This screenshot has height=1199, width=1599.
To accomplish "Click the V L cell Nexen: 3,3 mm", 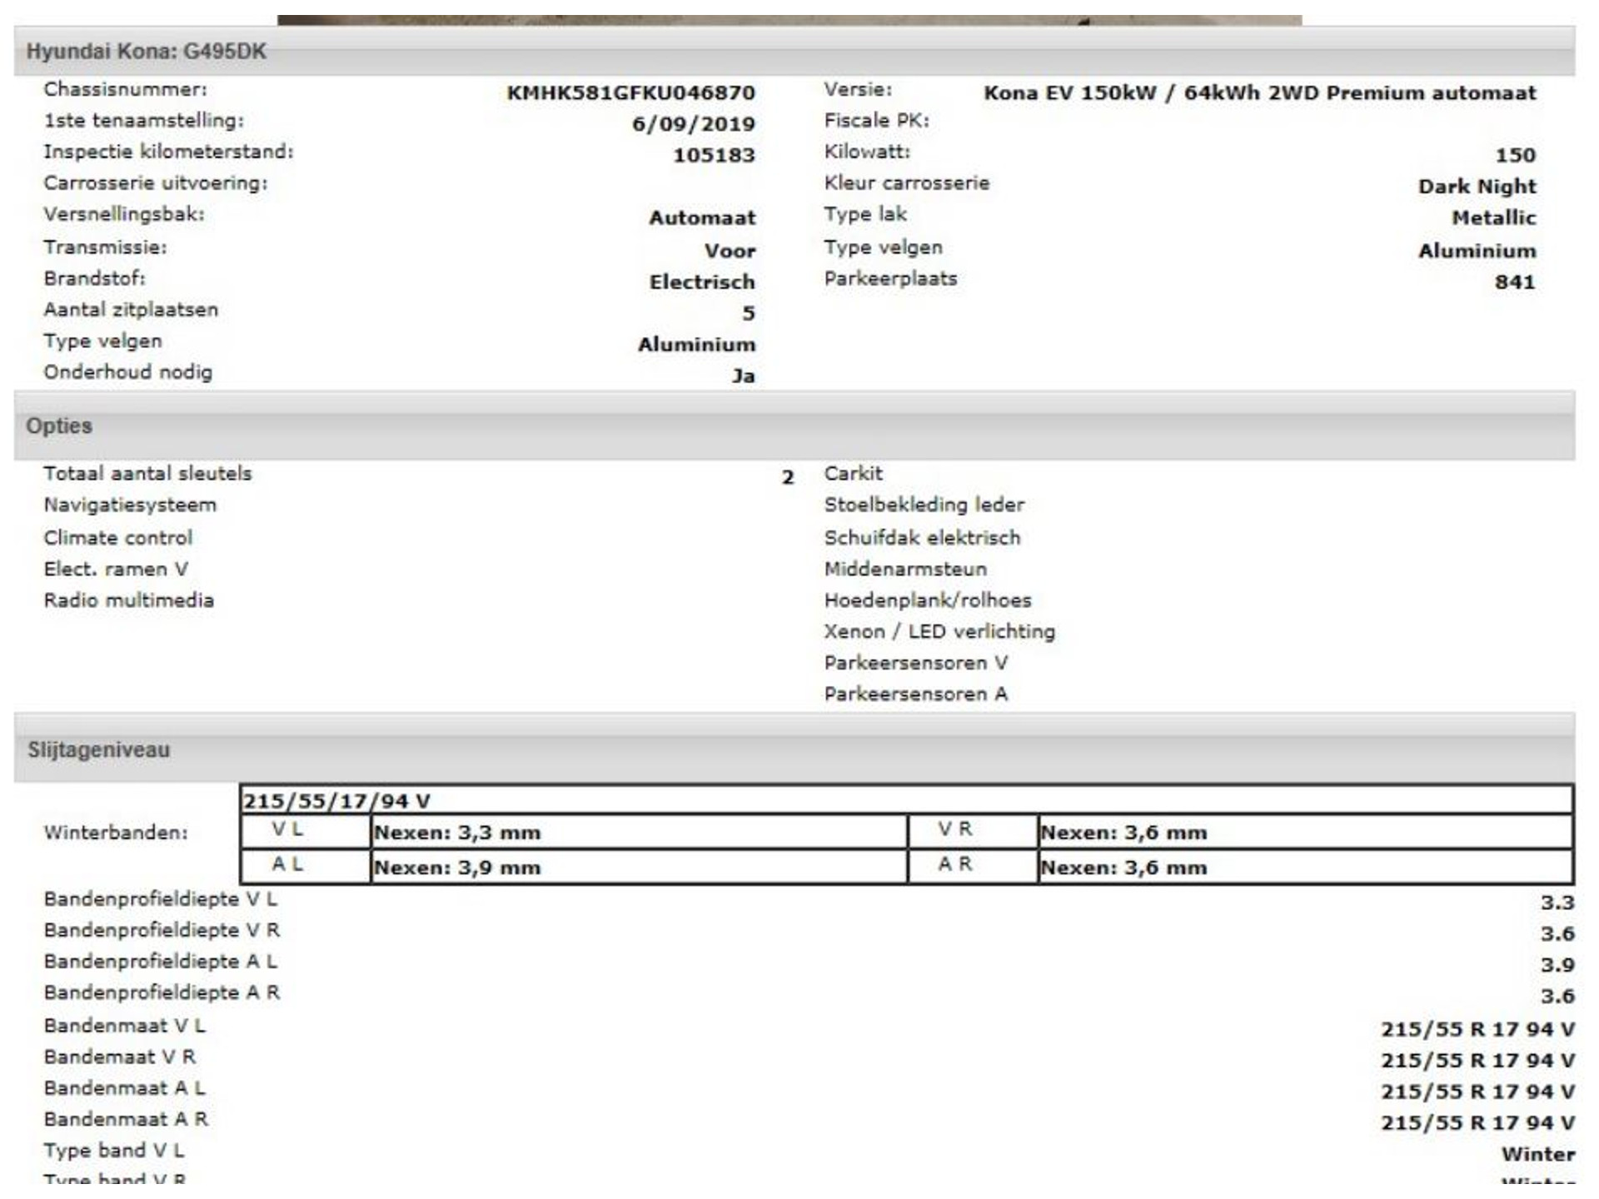I will tap(639, 832).
